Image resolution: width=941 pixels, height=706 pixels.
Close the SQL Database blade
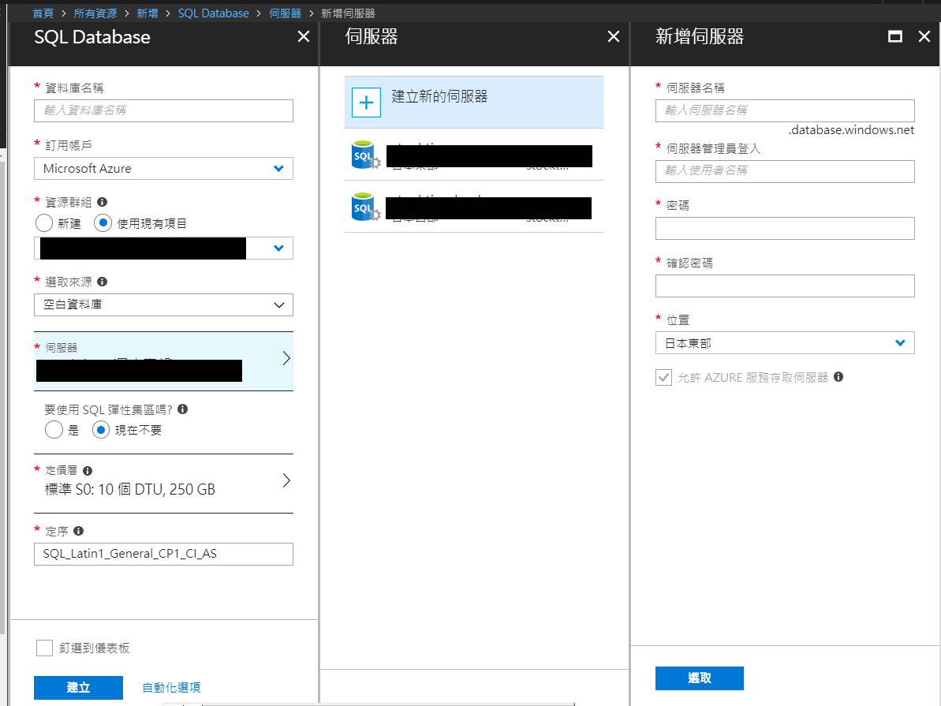tap(304, 36)
